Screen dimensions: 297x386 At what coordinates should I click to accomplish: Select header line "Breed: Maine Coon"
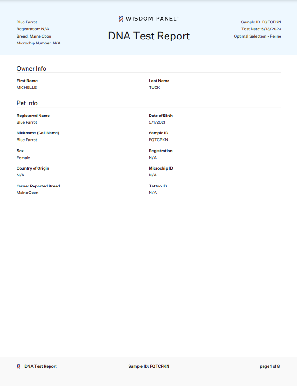click(34, 36)
